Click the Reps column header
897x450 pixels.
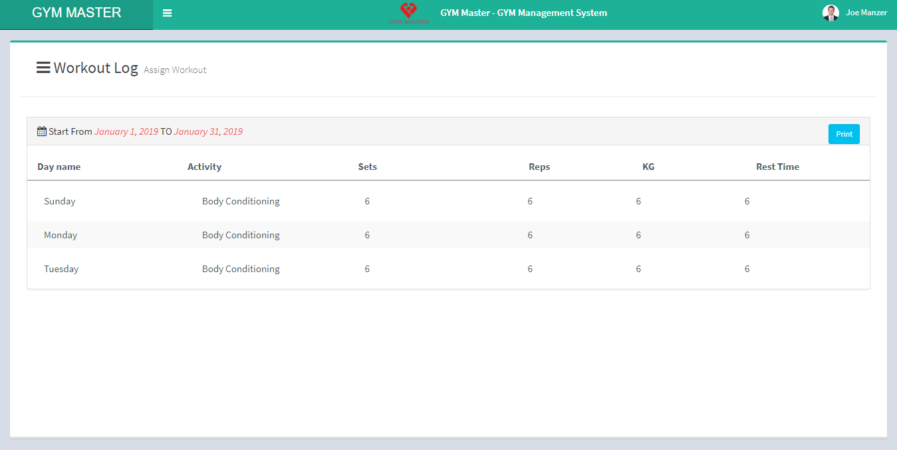[x=539, y=167]
